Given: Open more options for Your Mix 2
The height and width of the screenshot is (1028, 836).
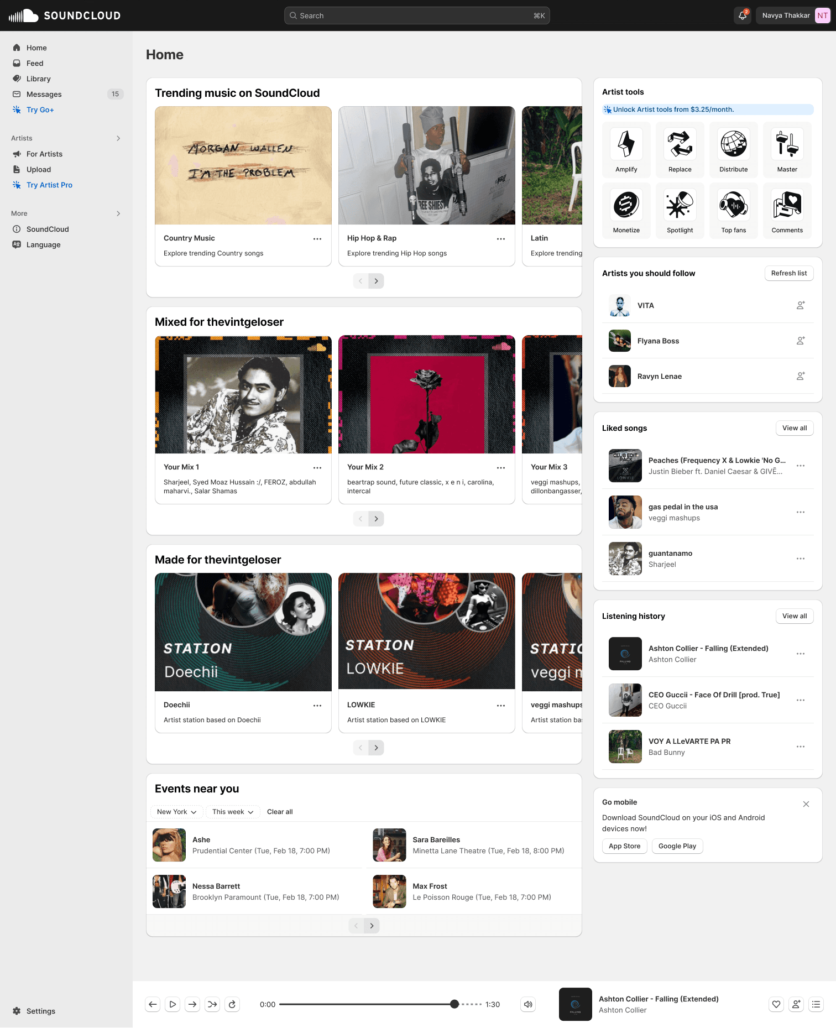Looking at the screenshot, I should coord(501,468).
